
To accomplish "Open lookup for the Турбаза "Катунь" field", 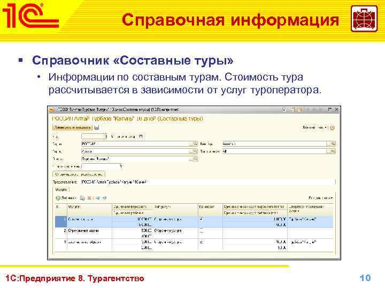I will (x=195, y=159).
